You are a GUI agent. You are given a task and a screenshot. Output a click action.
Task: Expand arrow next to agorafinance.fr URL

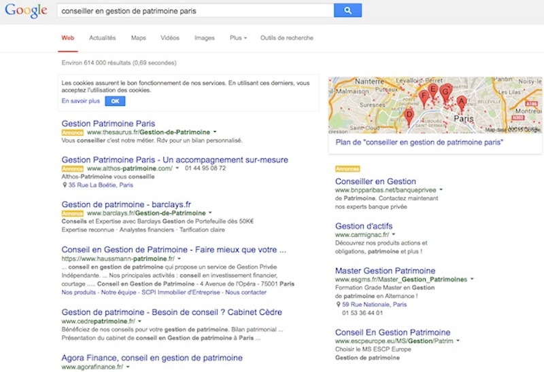[x=127, y=367]
